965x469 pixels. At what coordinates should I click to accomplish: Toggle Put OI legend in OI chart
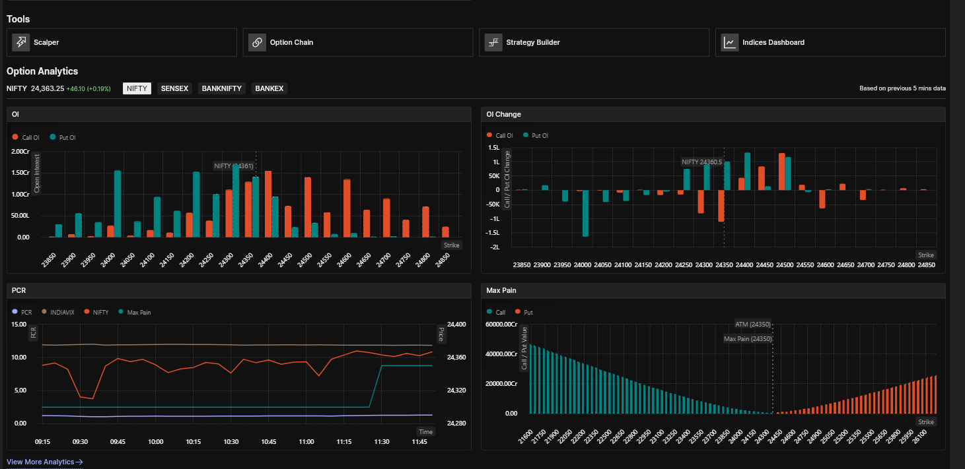point(62,137)
